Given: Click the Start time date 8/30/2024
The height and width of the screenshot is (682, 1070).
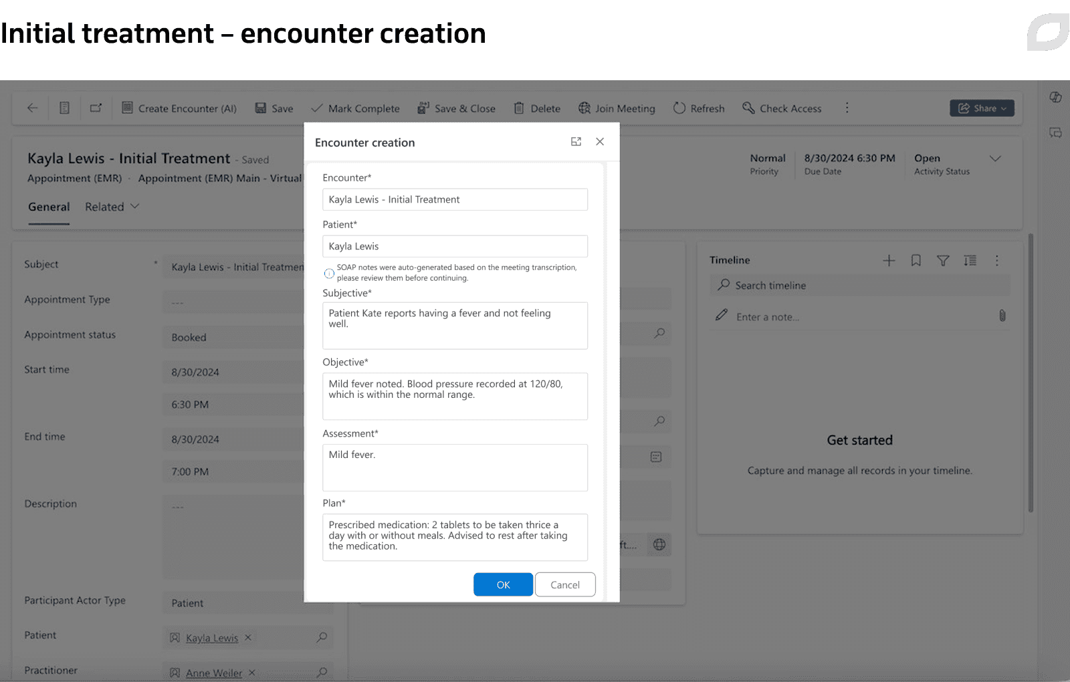Looking at the screenshot, I should 233,372.
